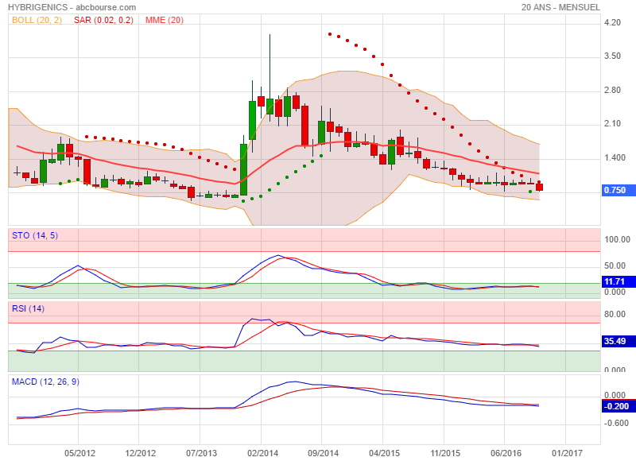This screenshot has height=461, width=636.
Task: Click the 4.20 price axis label
Action: (612, 22)
